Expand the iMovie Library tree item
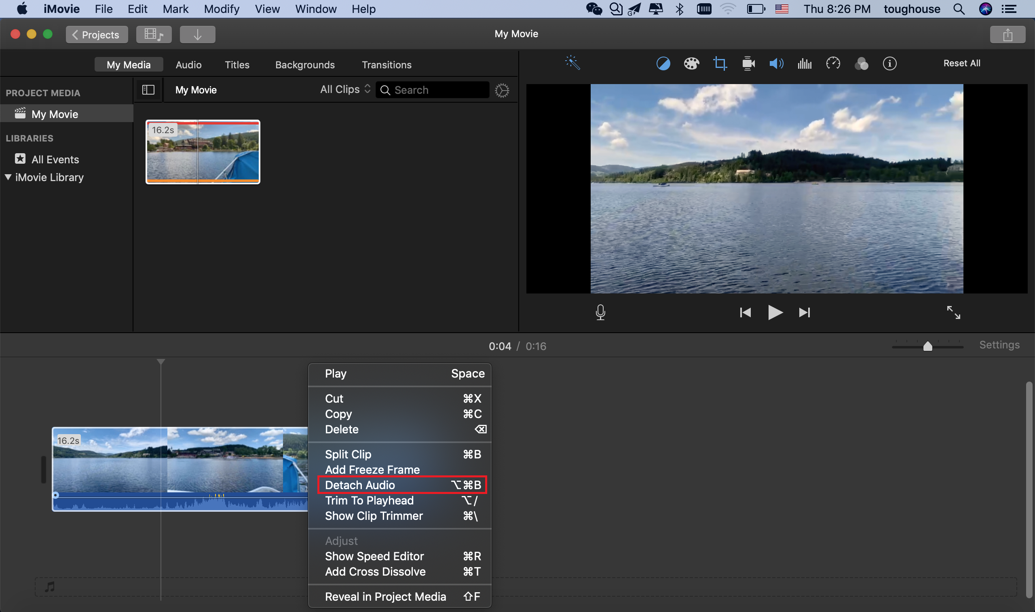 click(x=6, y=177)
